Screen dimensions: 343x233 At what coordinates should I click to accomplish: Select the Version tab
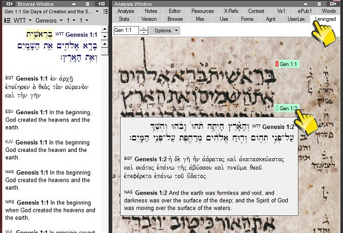149,19
